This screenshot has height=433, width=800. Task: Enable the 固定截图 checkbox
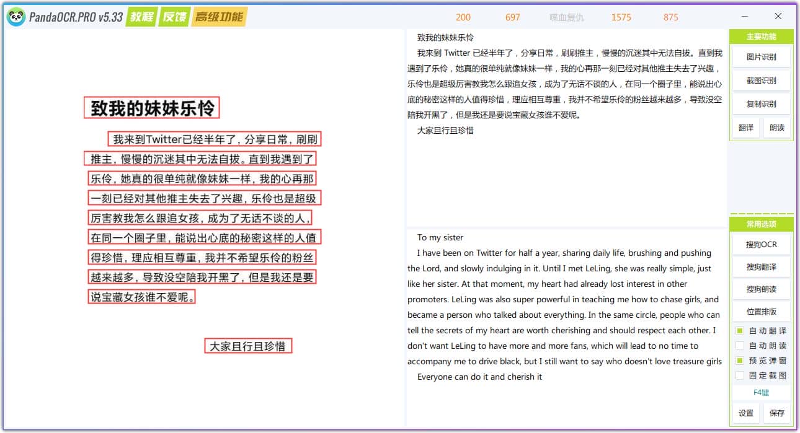point(740,375)
